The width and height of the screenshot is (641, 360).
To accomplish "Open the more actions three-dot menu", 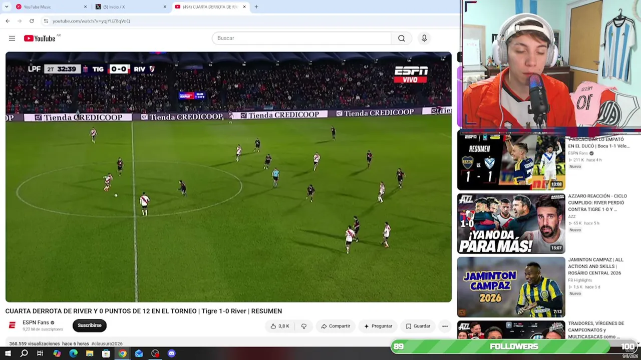I will [x=445, y=326].
